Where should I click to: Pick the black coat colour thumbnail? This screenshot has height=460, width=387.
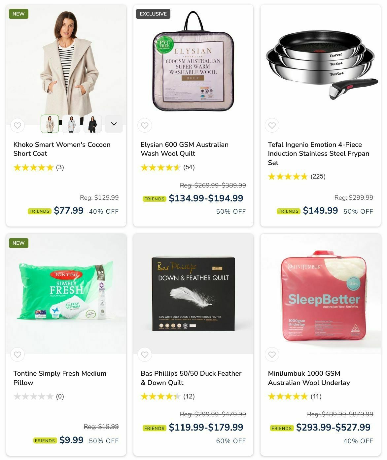coord(92,124)
